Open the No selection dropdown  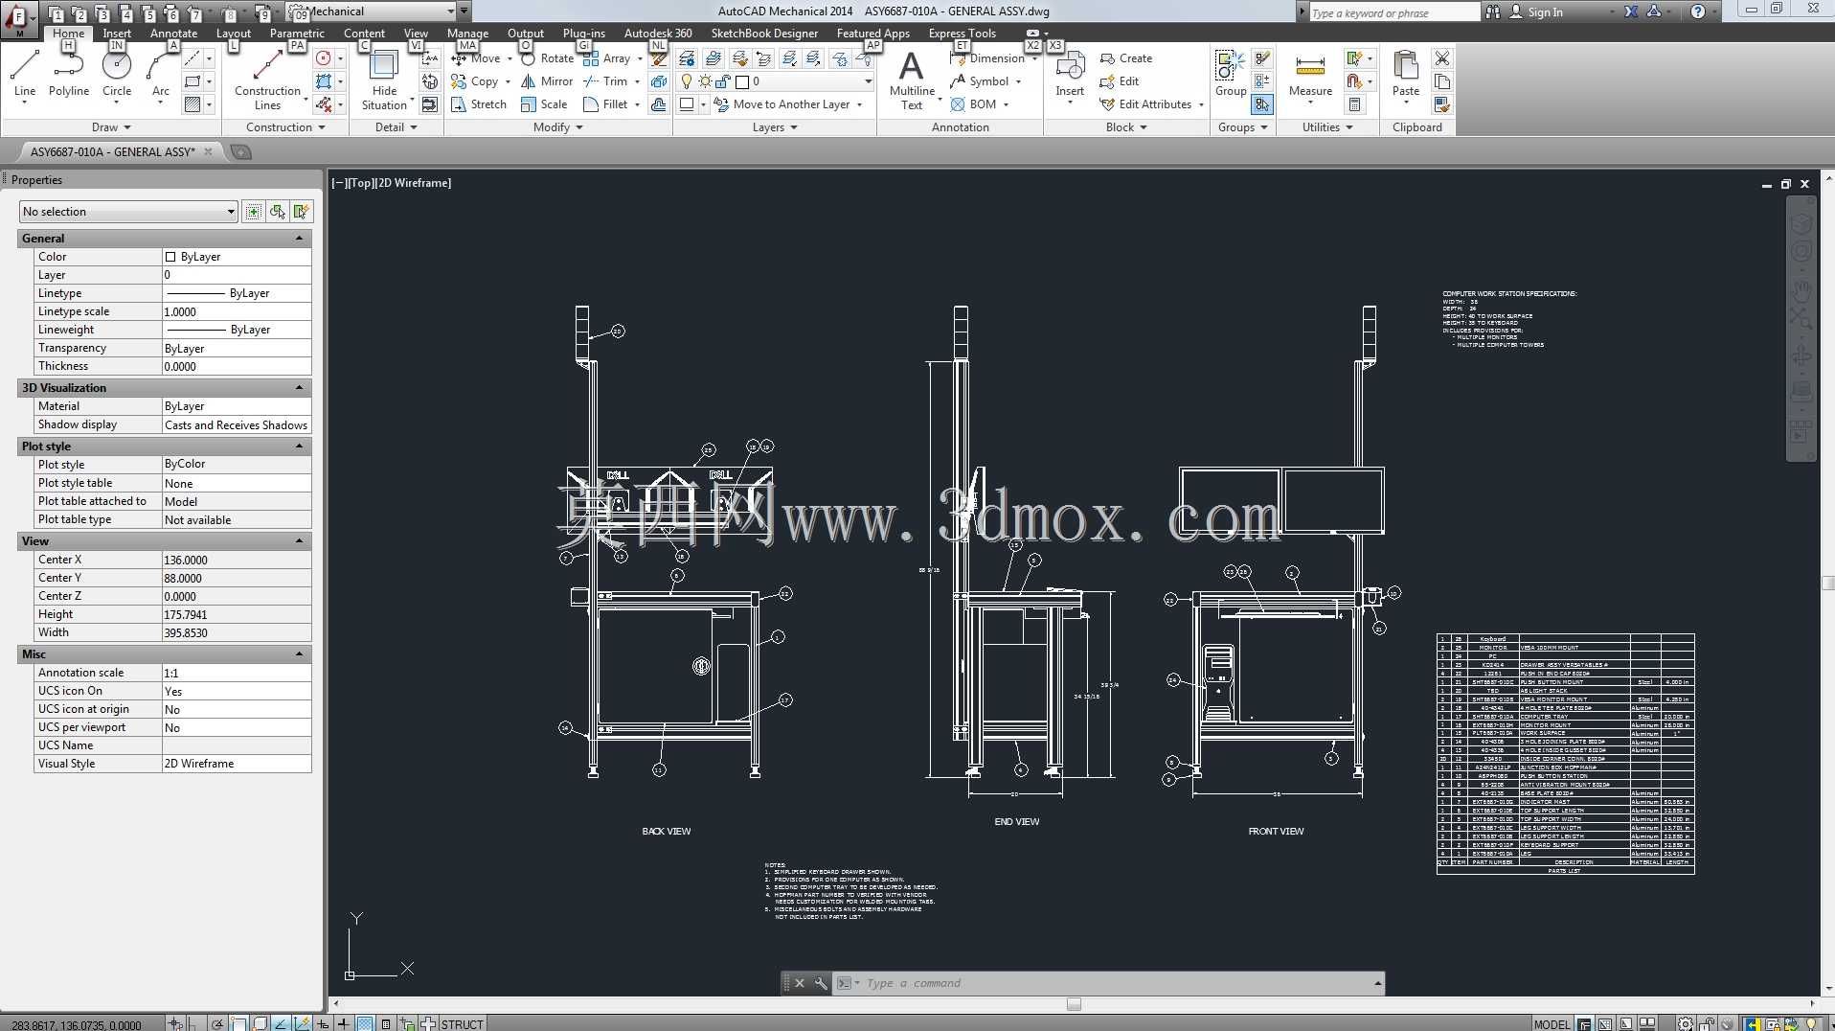tap(128, 212)
